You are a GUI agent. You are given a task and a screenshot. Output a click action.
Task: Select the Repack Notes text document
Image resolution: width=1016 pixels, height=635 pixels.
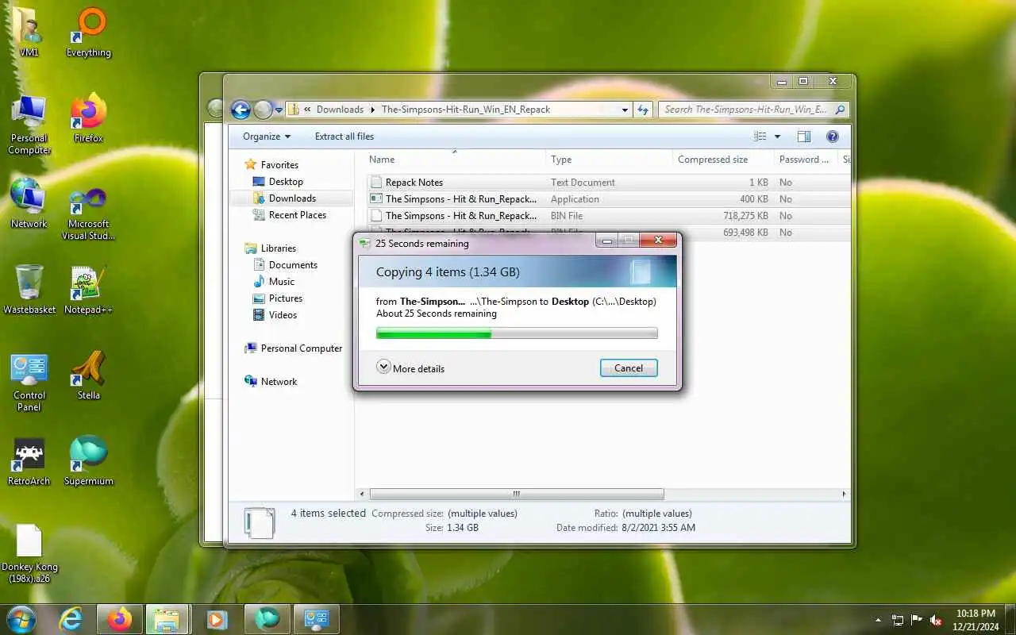(x=608, y=183)
